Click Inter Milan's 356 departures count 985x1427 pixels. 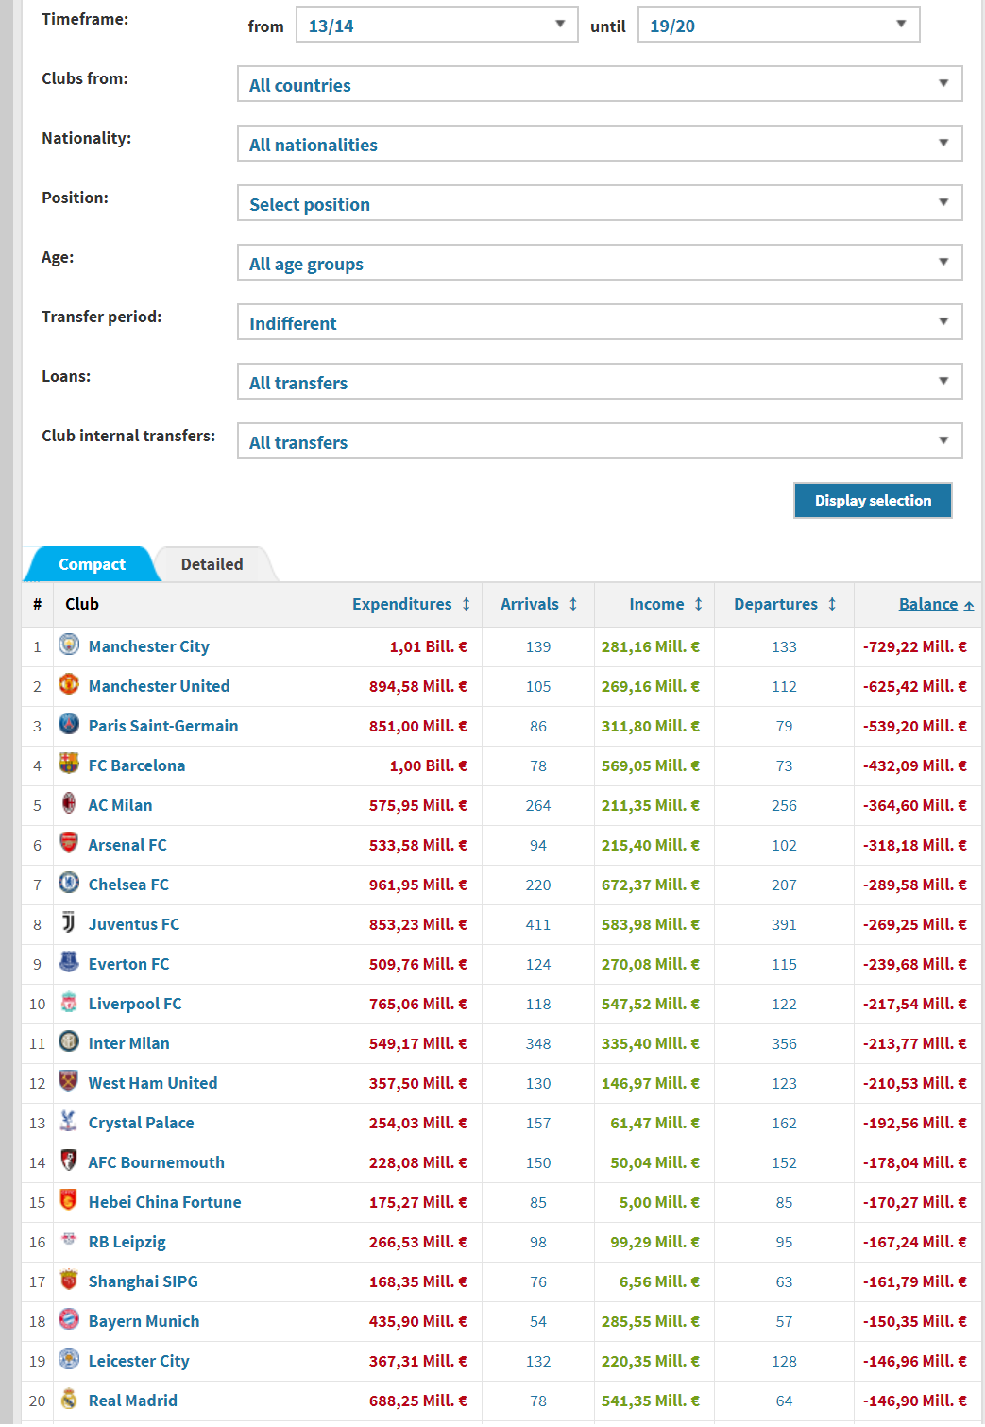(x=785, y=1044)
